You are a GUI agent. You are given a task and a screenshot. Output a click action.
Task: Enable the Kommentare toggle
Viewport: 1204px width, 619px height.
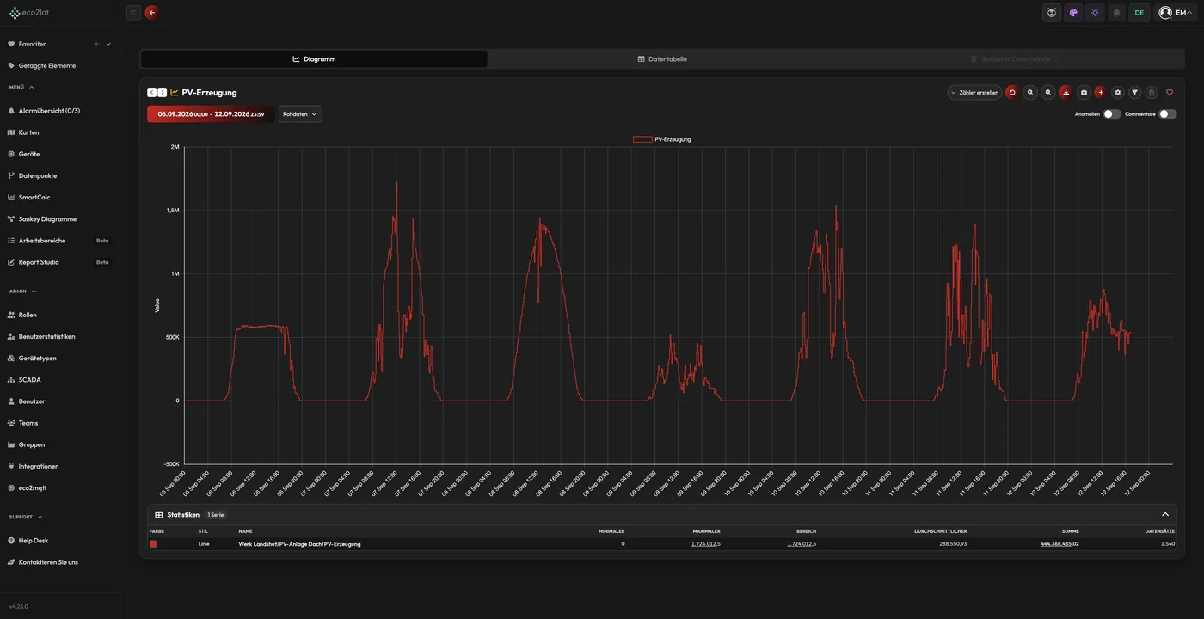[x=1168, y=113]
